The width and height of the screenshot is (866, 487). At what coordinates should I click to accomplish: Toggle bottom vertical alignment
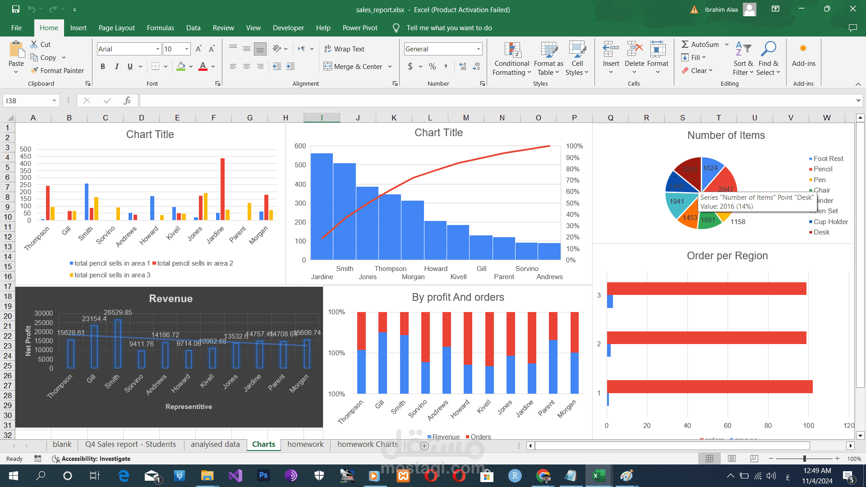click(260, 49)
